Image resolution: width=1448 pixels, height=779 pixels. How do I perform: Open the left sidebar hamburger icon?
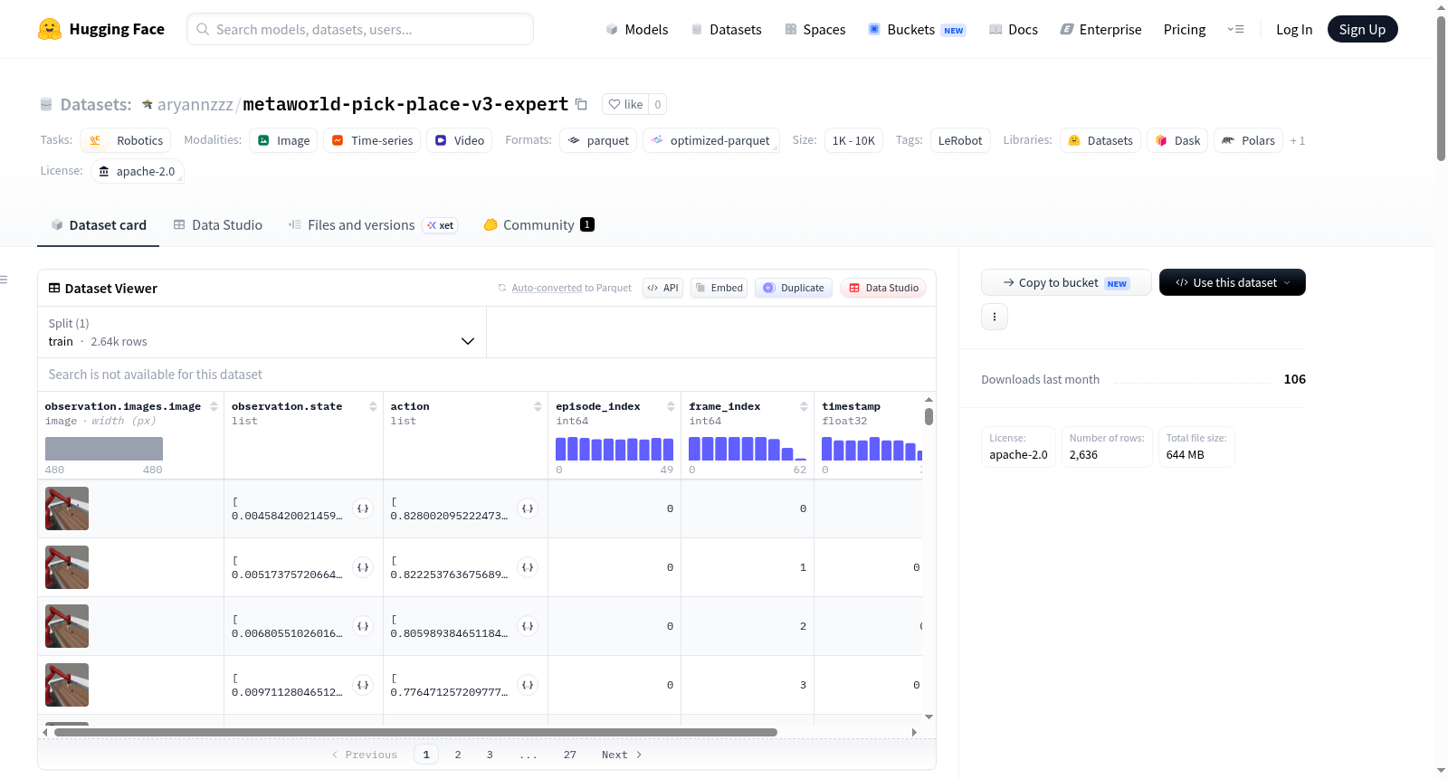pyautogui.click(x=5, y=280)
